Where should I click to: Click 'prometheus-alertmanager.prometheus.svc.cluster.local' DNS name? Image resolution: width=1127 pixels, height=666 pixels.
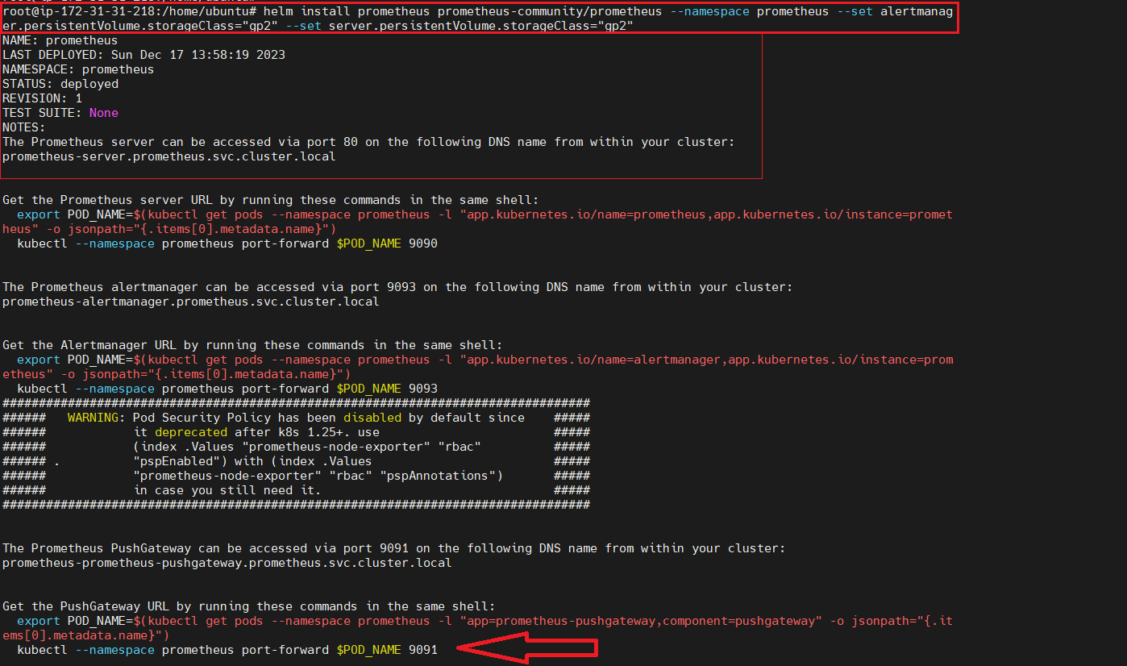click(191, 302)
